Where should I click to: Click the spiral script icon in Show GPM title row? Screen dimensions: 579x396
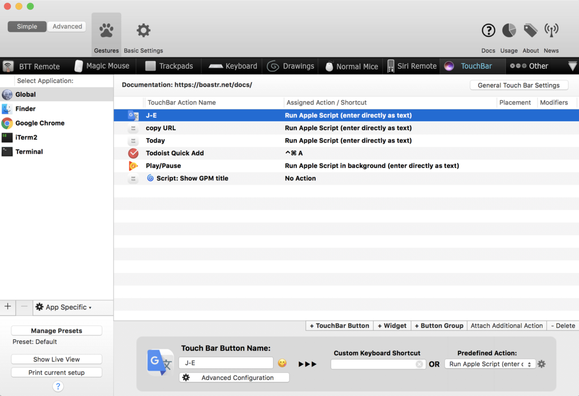pos(150,178)
